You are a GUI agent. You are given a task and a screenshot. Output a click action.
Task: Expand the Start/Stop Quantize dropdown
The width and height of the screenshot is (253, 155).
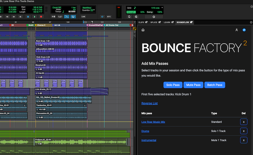pyautogui.click(x=94, y=10)
